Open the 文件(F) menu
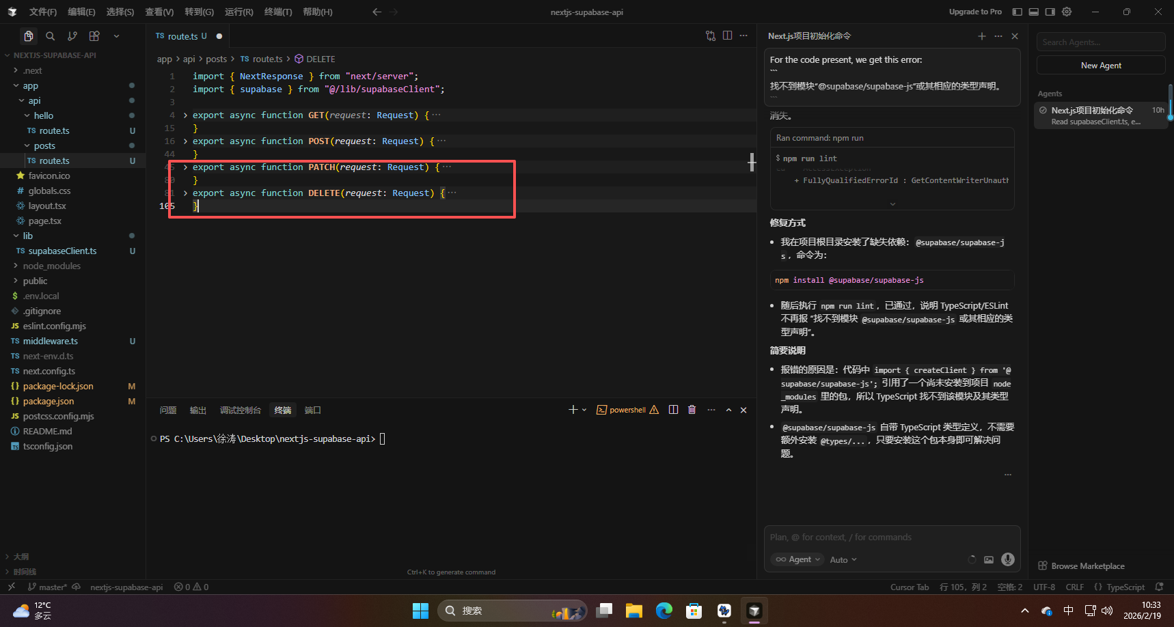The width and height of the screenshot is (1174, 627). [43, 12]
